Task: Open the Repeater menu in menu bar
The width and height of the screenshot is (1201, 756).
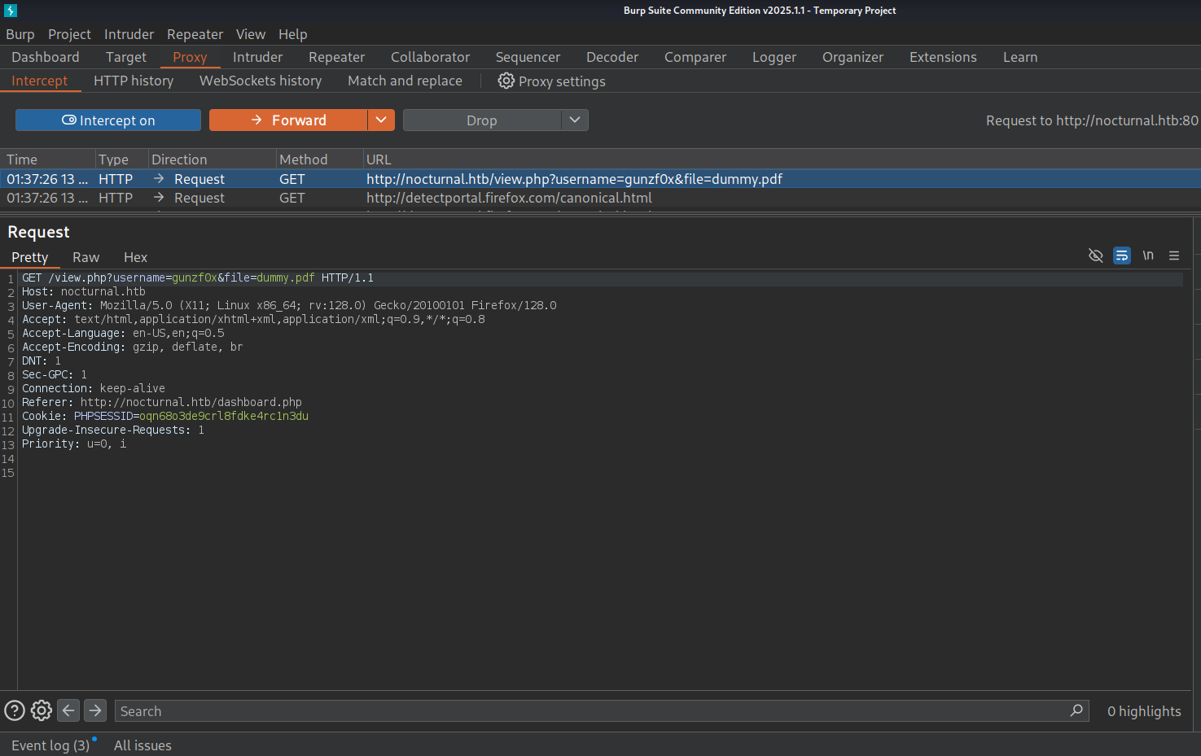Action: (195, 34)
